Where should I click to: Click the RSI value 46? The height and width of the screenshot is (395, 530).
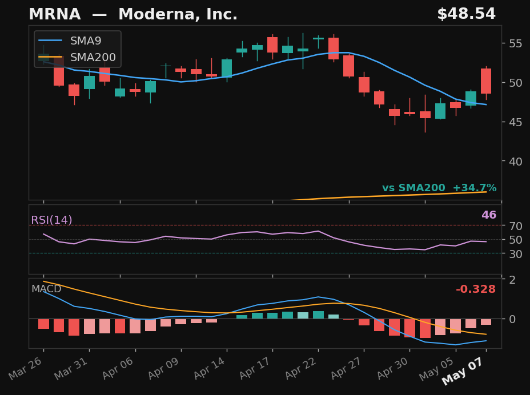coord(489,215)
